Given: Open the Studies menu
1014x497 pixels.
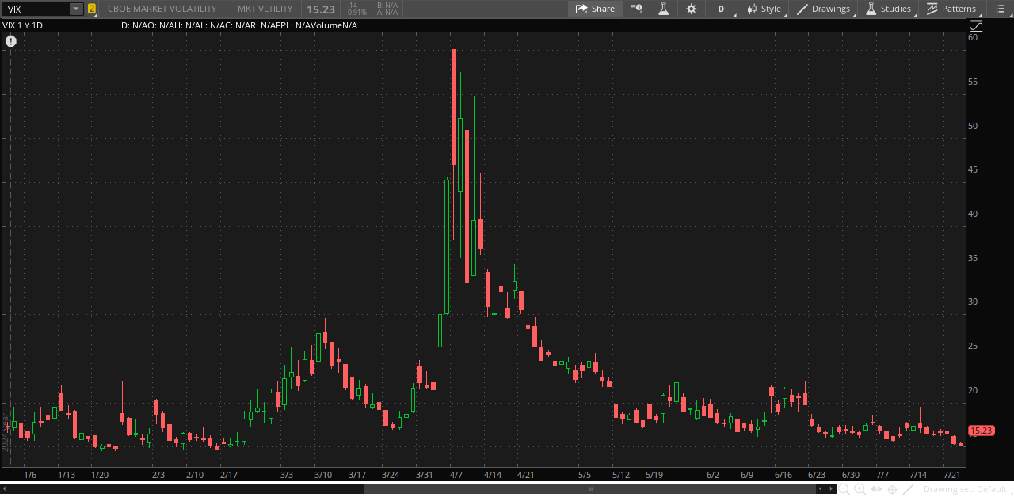Looking at the screenshot, I should point(889,9).
